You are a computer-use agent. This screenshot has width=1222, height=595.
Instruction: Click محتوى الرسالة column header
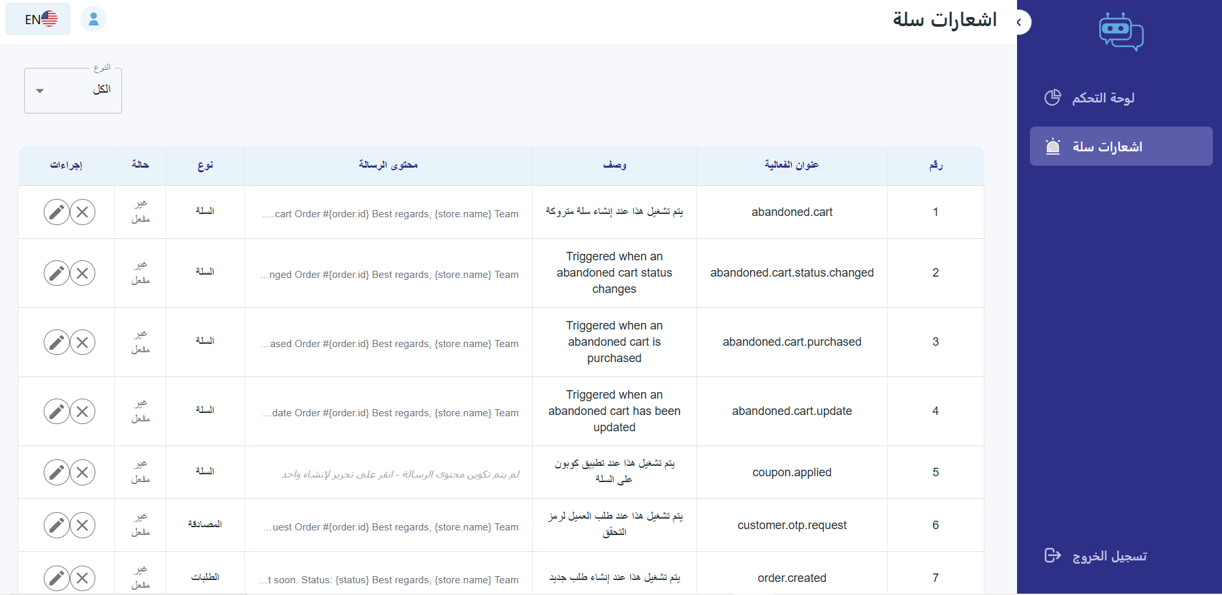tap(388, 165)
